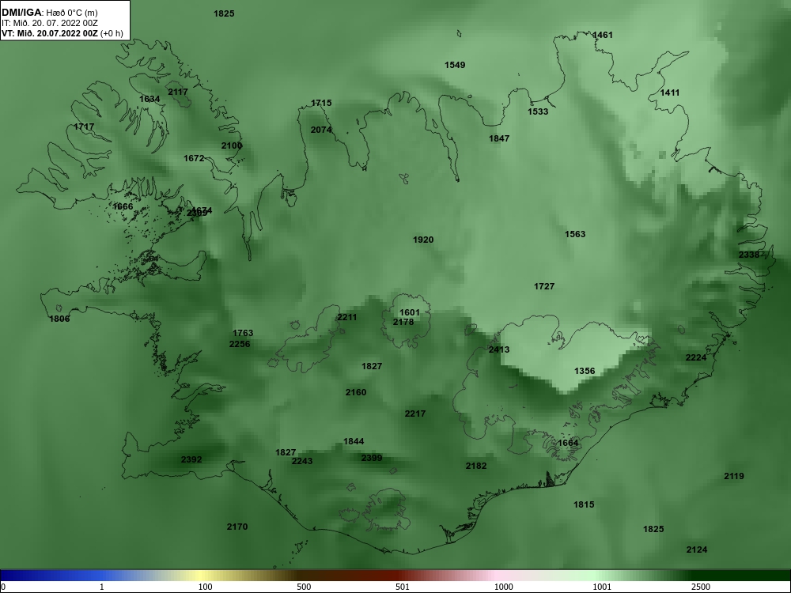
Task: Click the 1717 height label
Action: (84, 127)
